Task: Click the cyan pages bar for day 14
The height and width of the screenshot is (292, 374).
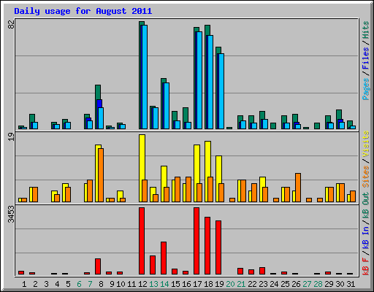Action: coord(167,106)
